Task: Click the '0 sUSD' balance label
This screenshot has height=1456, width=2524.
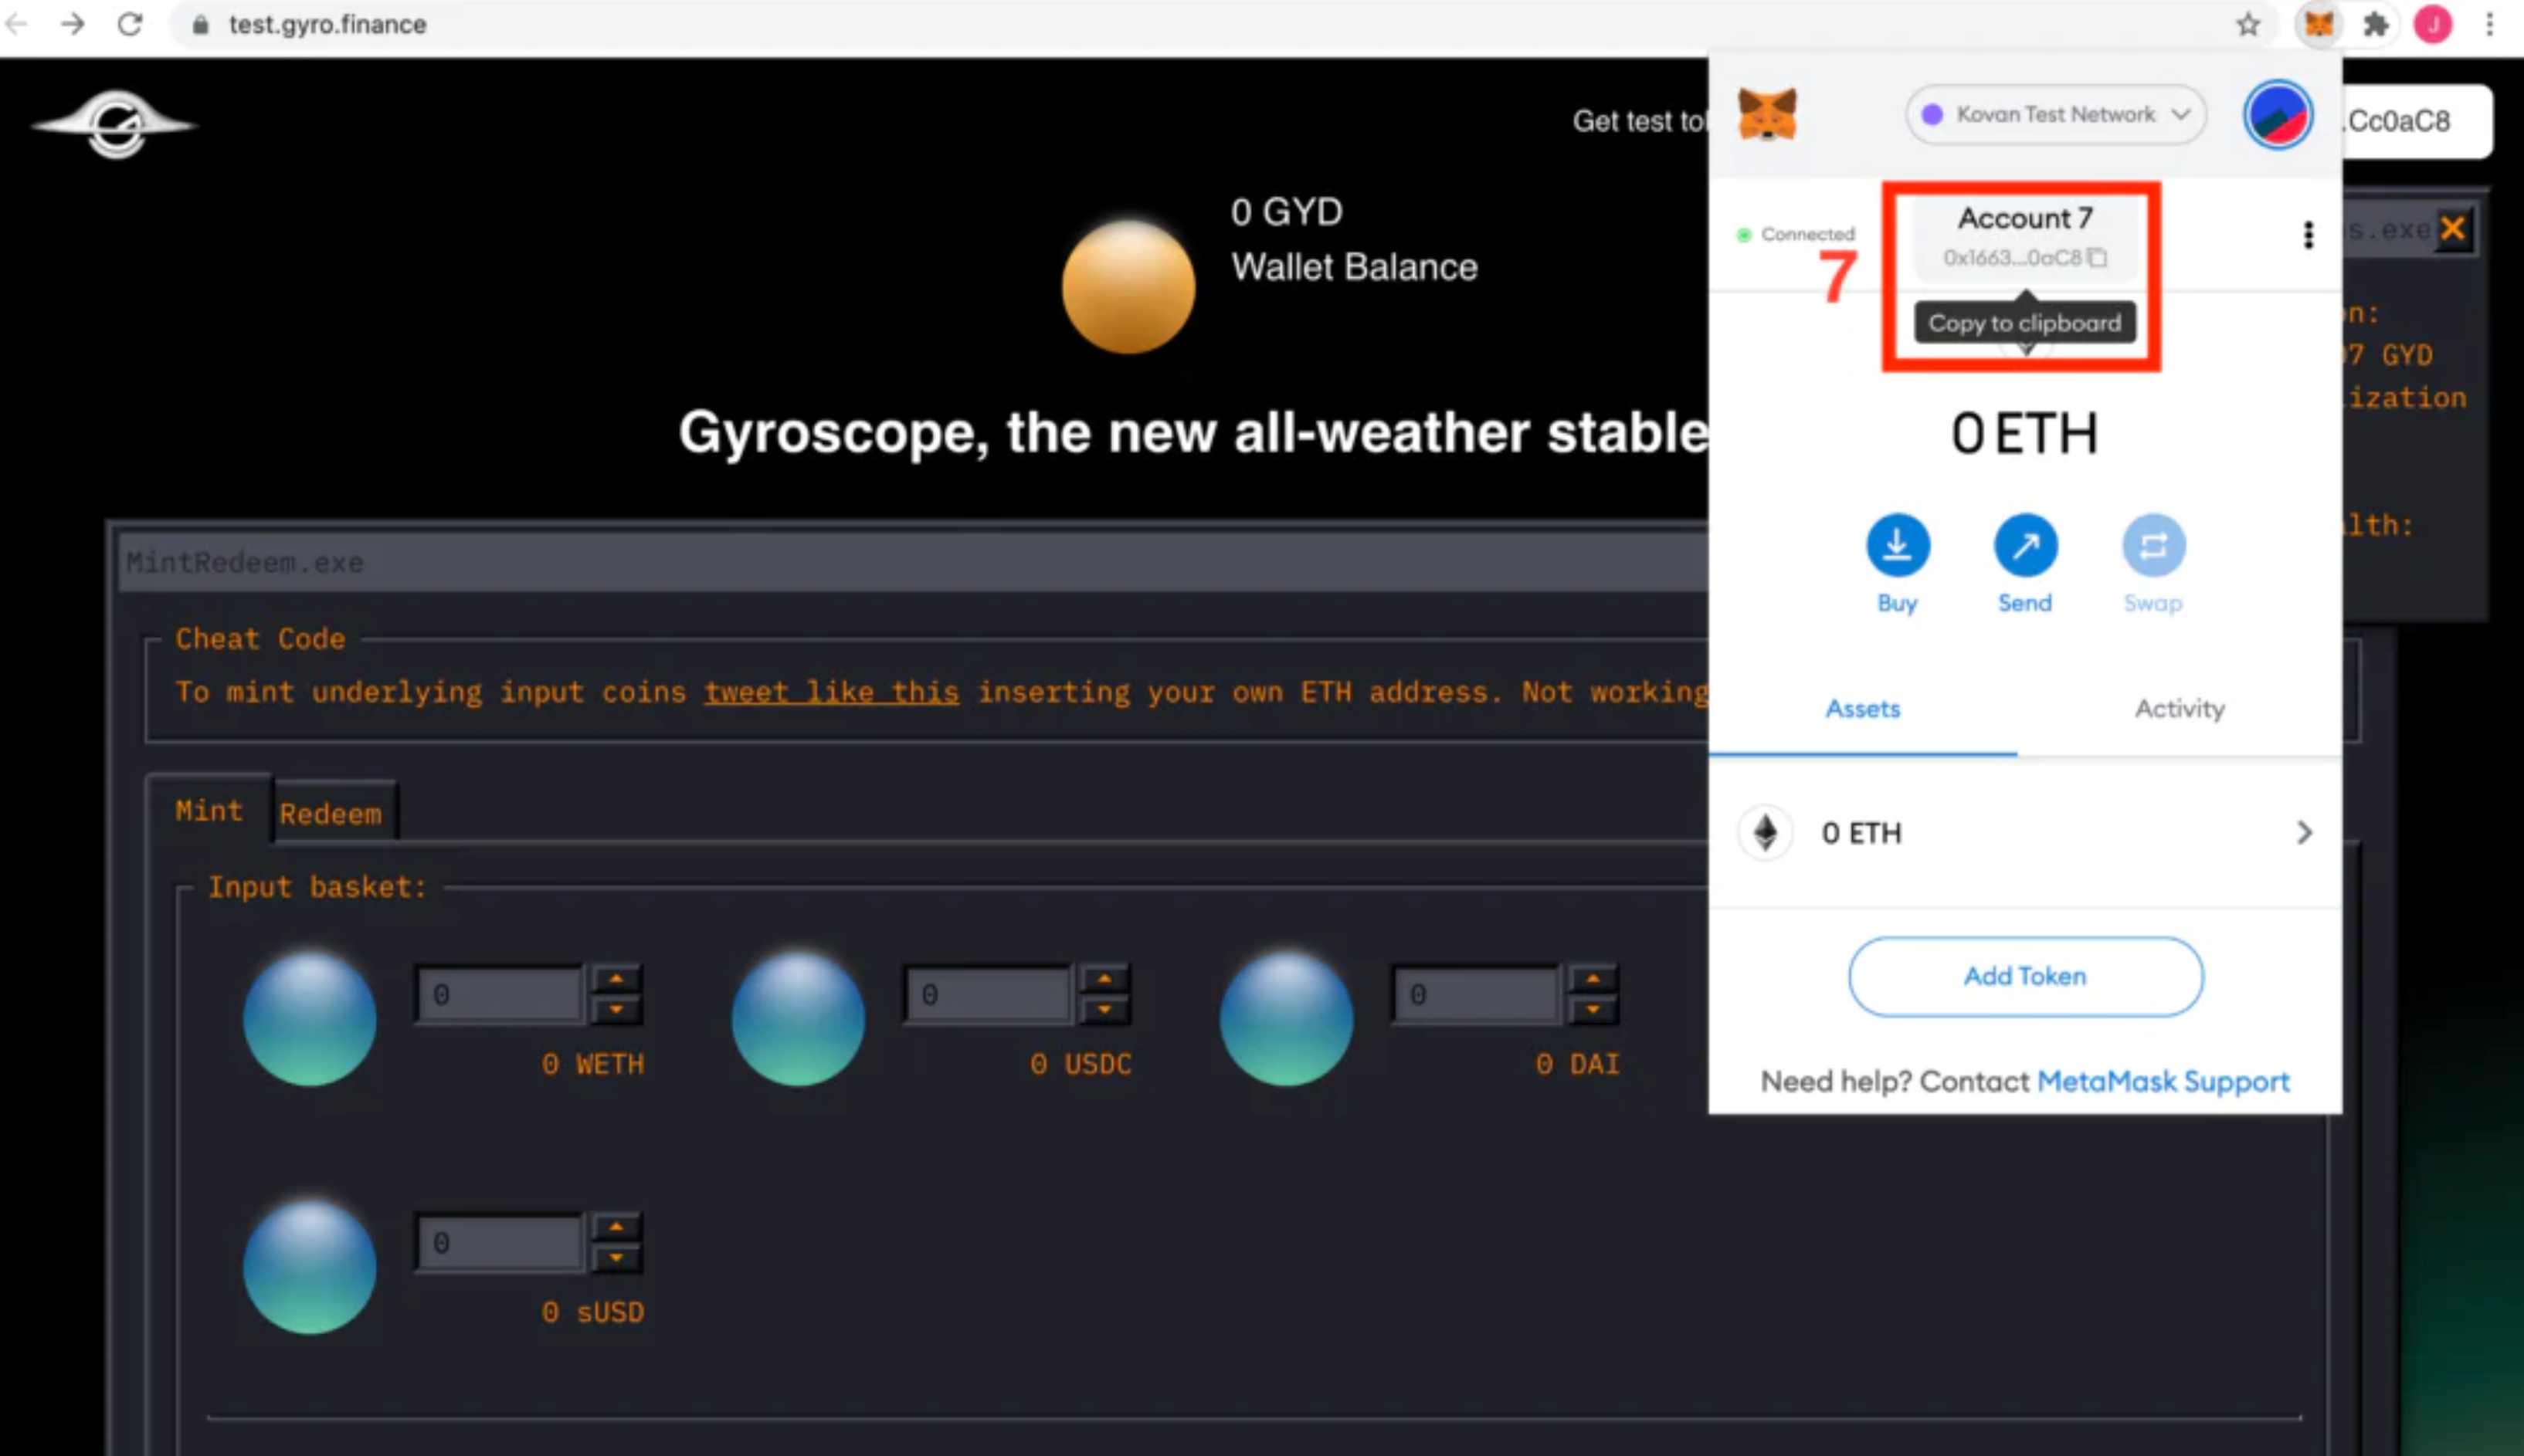Action: pyautogui.click(x=592, y=1312)
